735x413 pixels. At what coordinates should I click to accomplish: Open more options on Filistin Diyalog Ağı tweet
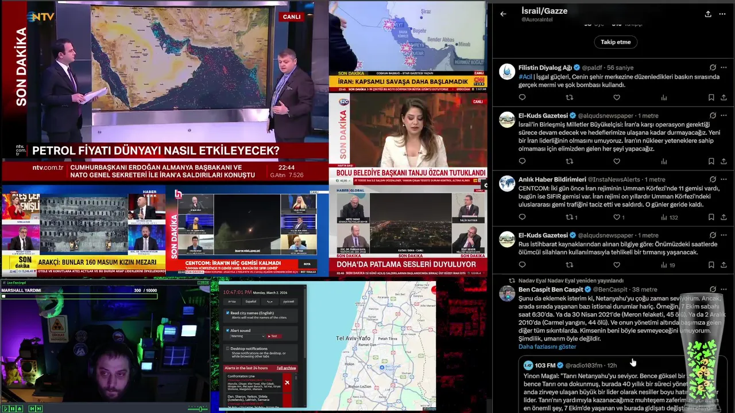[724, 68]
